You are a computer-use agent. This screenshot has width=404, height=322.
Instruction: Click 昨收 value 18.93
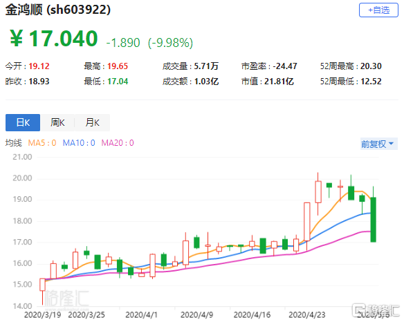[x=39, y=82]
